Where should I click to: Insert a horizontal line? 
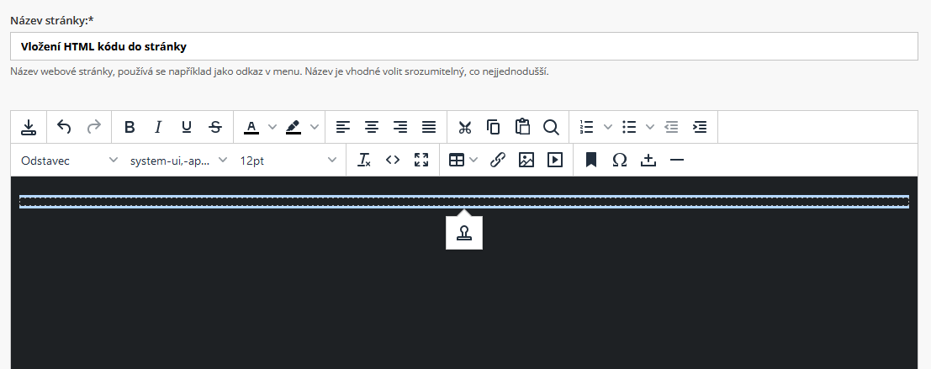pyautogui.click(x=677, y=160)
